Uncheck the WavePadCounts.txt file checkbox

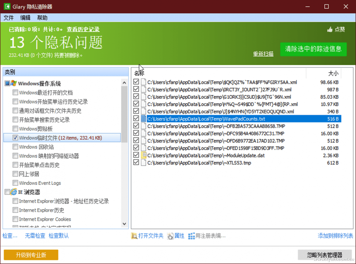pos(136,119)
